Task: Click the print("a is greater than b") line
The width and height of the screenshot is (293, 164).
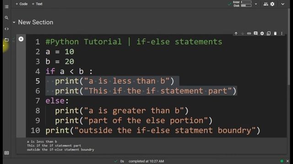Action: (122, 111)
